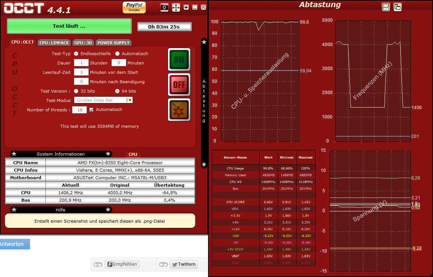Click the CPU Aktuell value 1406,2 MHz

[70, 193]
